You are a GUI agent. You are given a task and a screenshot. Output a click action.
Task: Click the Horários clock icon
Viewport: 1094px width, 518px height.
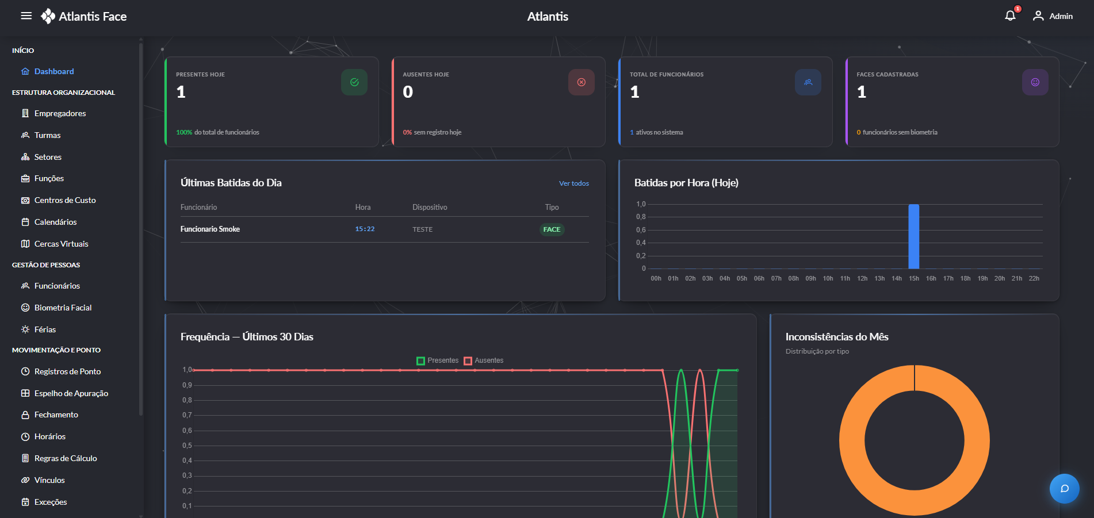tap(25, 436)
